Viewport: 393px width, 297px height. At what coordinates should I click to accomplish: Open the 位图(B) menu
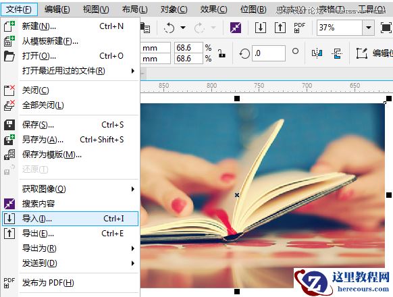coord(253,9)
